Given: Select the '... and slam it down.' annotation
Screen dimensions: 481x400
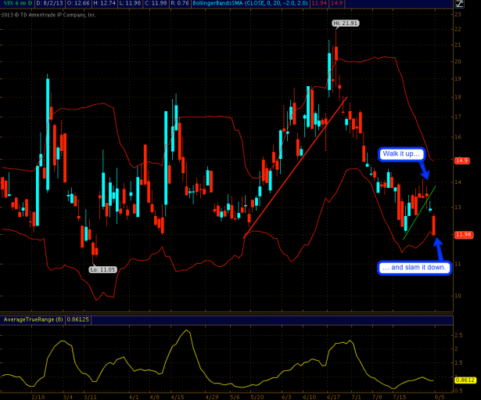Looking at the screenshot, I should (x=414, y=267).
